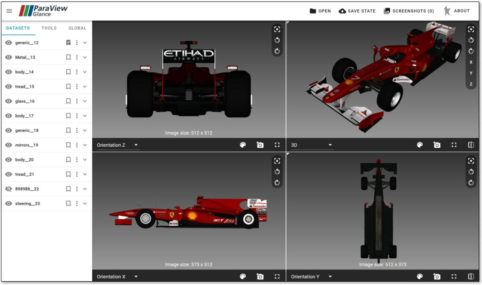Viewport: 482px width, 285px height.
Task: Hide the Metal__13 dataset
Action: (8, 57)
